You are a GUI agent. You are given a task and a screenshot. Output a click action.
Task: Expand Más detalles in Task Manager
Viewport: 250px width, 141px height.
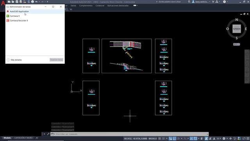point(14,60)
